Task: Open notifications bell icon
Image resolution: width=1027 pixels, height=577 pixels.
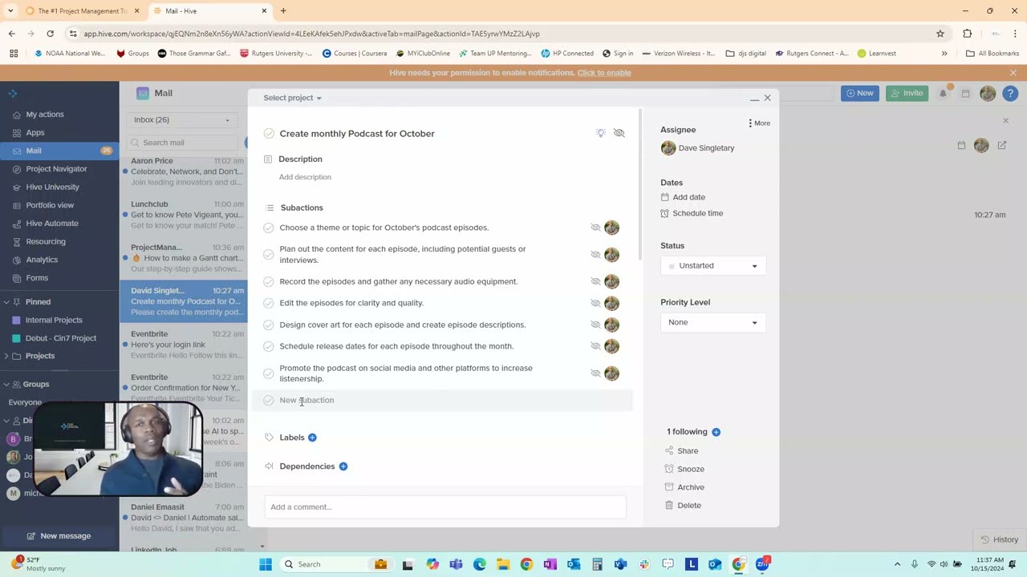Action: 944,93
